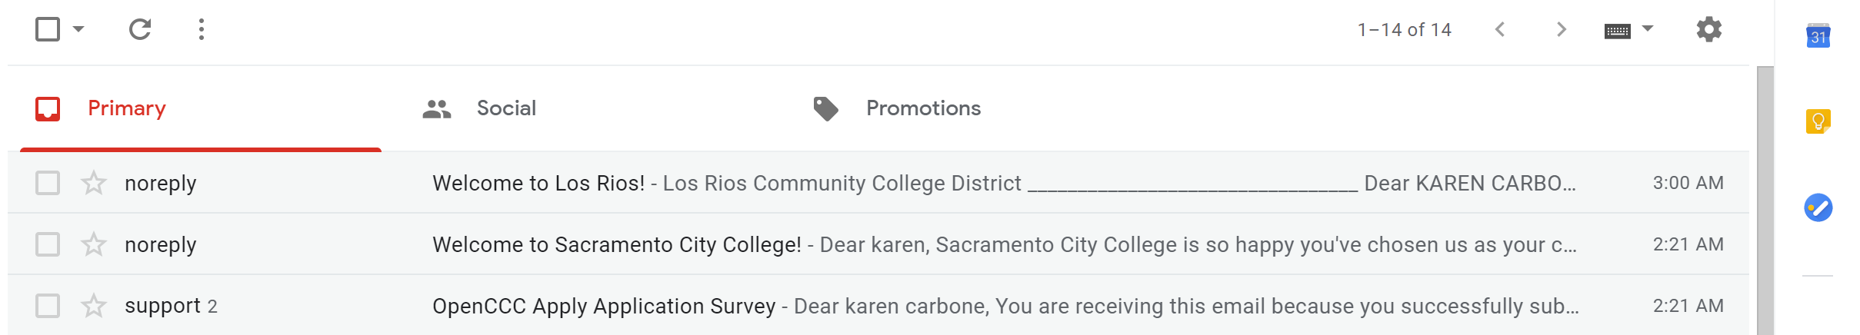
Task: Expand the select dropdown arrow beside the checkbox
Action: coord(78,30)
